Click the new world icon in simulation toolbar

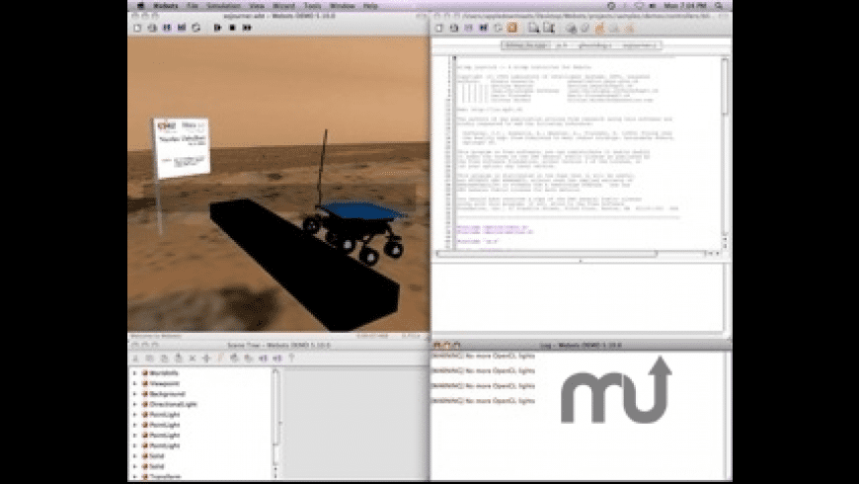137,28
